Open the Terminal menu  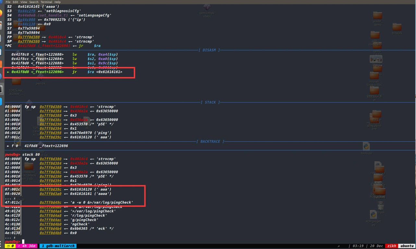tap(46, 2)
